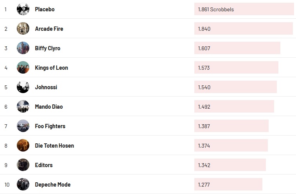Open the 1.387 Foo Fighters scrobble bar
Image resolution: width=296 pixels, height=194 pixels.
point(231,126)
